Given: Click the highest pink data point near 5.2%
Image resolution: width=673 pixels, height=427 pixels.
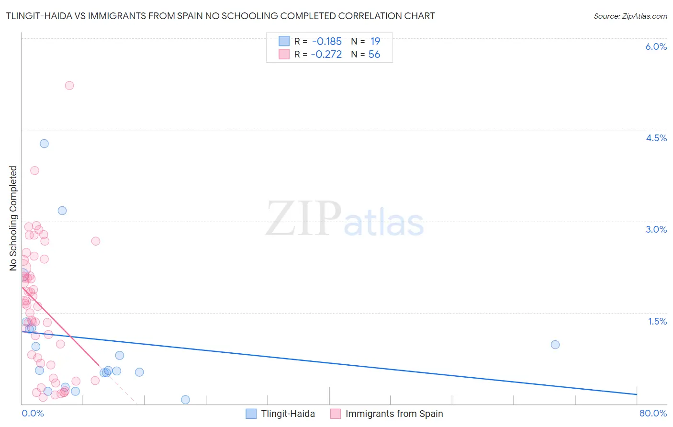Looking at the screenshot, I should [x=69, y=86].
